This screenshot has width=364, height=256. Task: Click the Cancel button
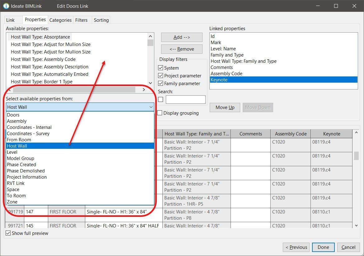click(348, 247)
